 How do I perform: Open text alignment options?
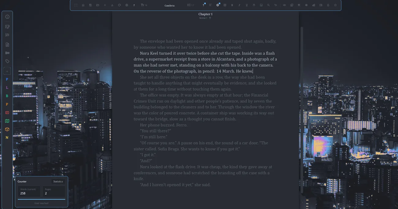[210, 5]
